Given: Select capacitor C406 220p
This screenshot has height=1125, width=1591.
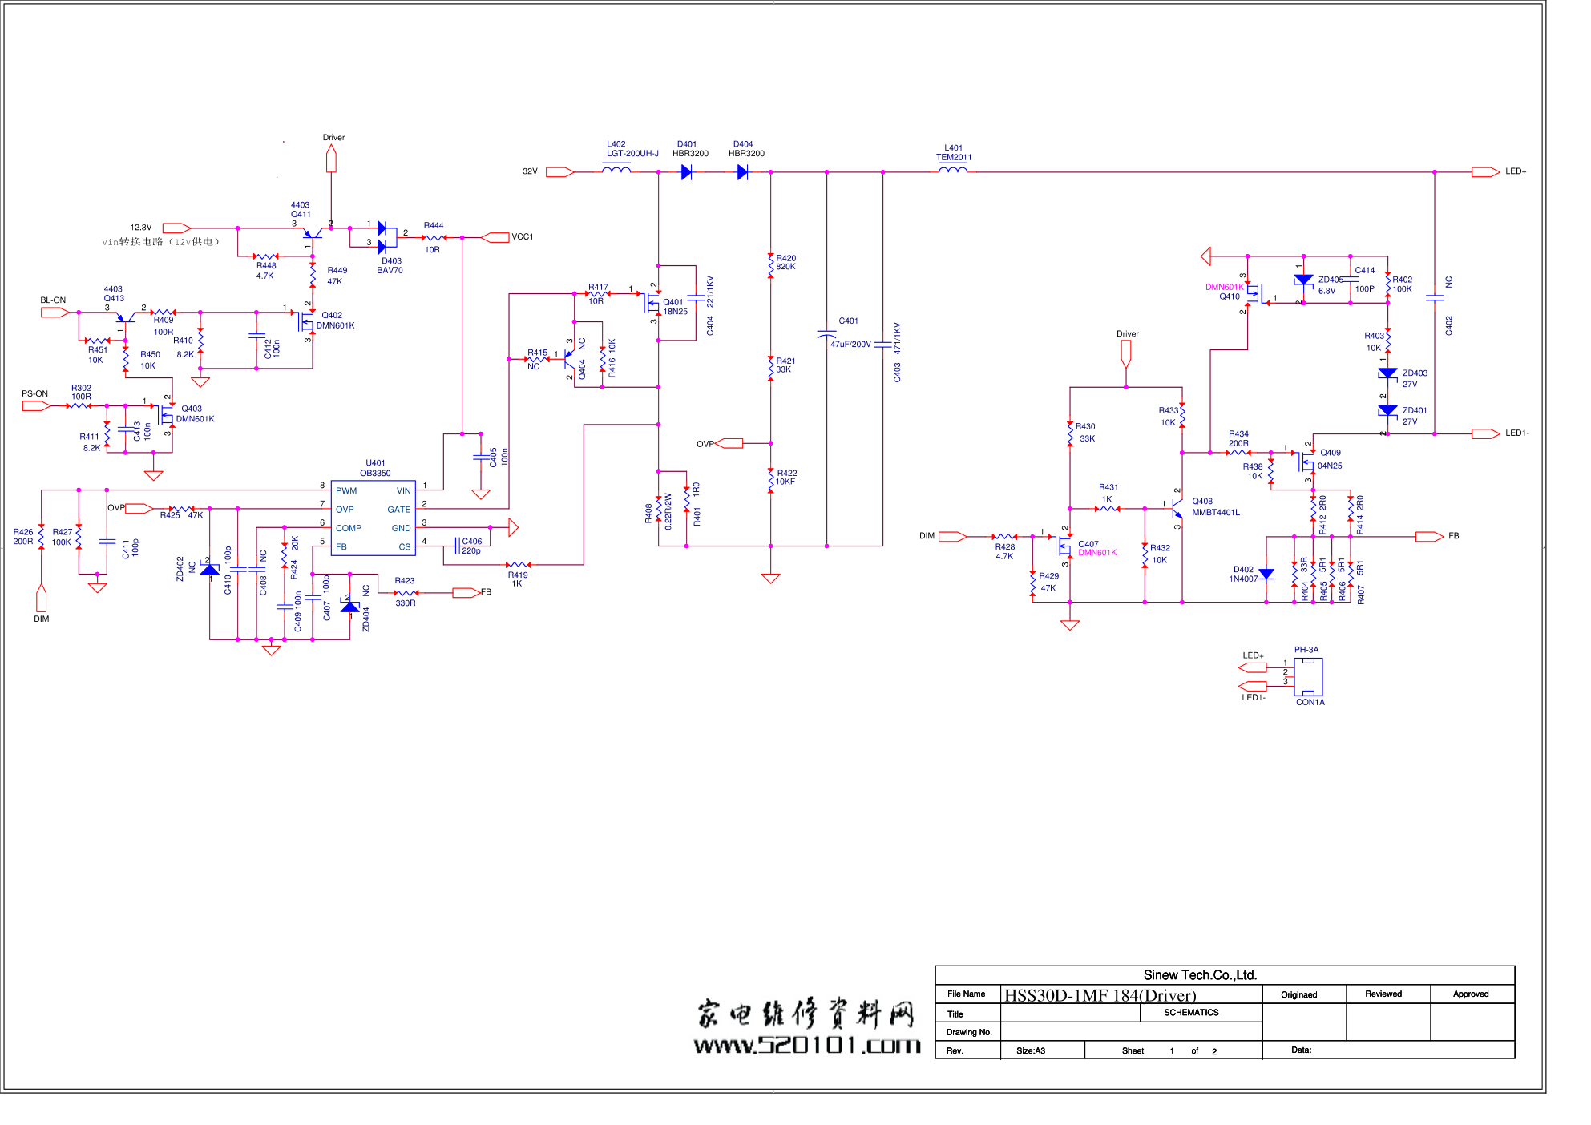Looking at the screenshot, I should tap(458, 546).
